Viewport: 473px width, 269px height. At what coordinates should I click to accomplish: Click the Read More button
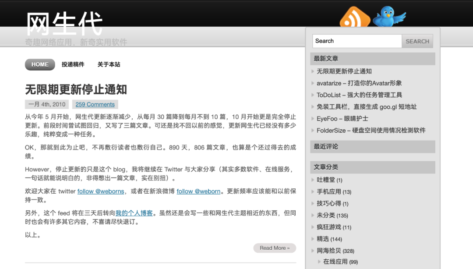(x=275, y=248)
